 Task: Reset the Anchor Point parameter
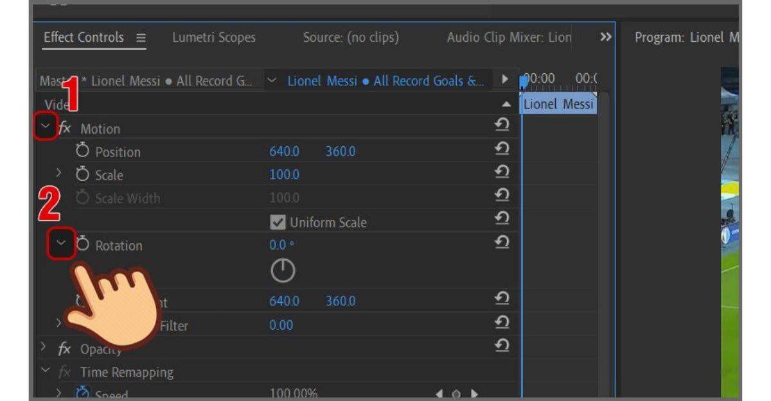tap(502, 298)
